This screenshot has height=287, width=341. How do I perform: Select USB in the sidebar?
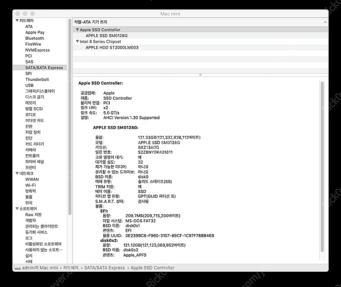tap(29, 86)
